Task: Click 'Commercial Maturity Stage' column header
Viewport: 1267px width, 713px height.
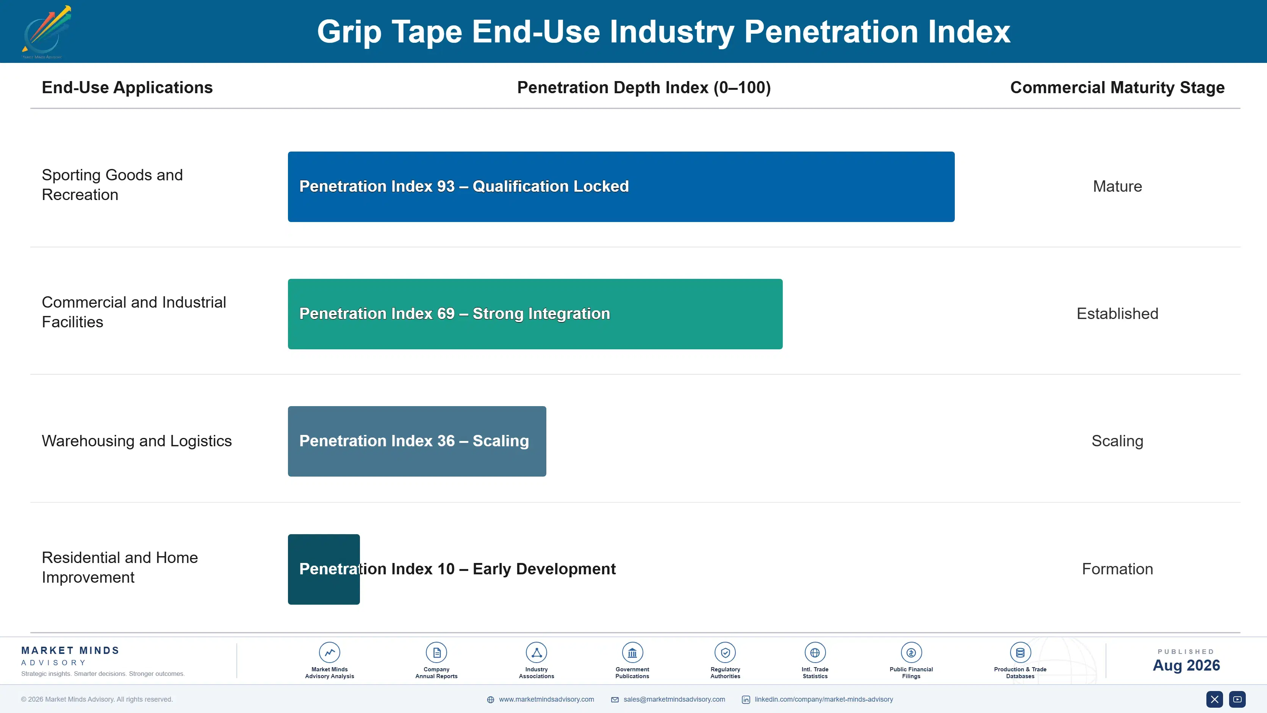Action: coord(1117,88)
